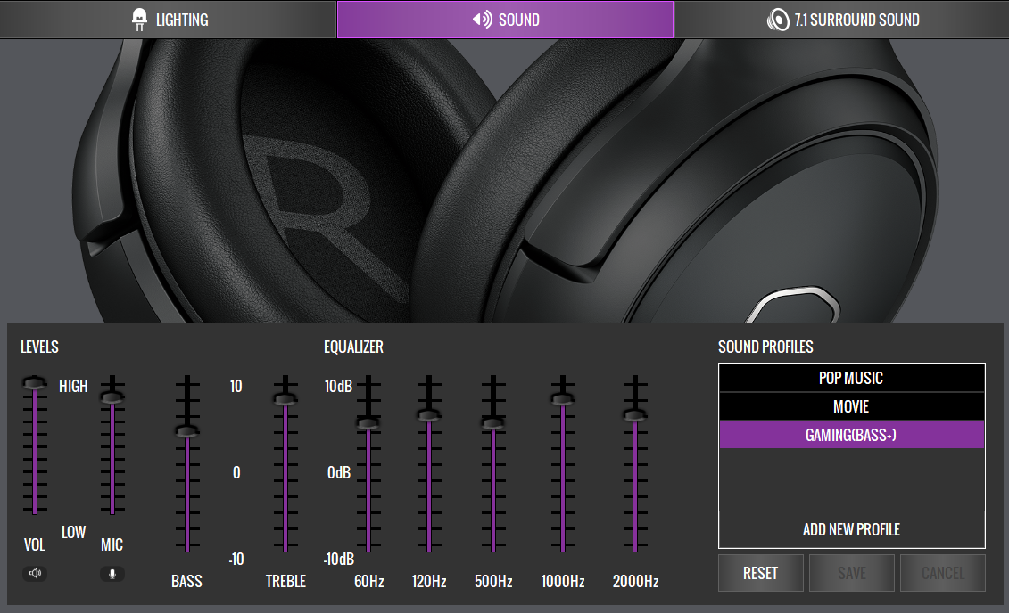The height and width of the screenshot is (613, 1009).
Task: Mute the volume speaker icon
Action: click(x=36, y=573)
